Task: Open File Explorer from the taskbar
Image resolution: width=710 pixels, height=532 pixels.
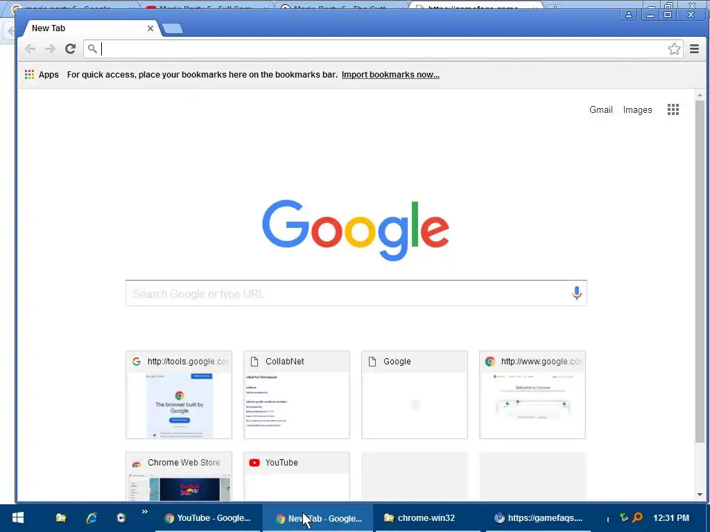Action: pos(61,518)
